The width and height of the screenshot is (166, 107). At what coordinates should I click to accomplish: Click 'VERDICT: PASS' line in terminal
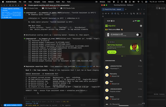click(56, 91)
